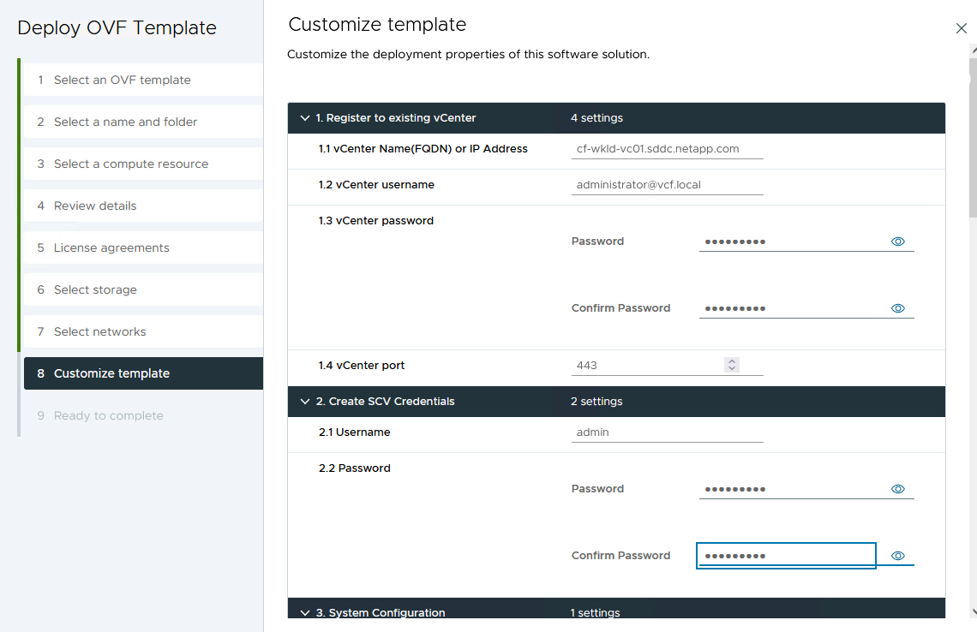This screenshot has width=977, height=632.
Task: Open the License agreements step
Action: pyautogui.click(x=111, y=247)
